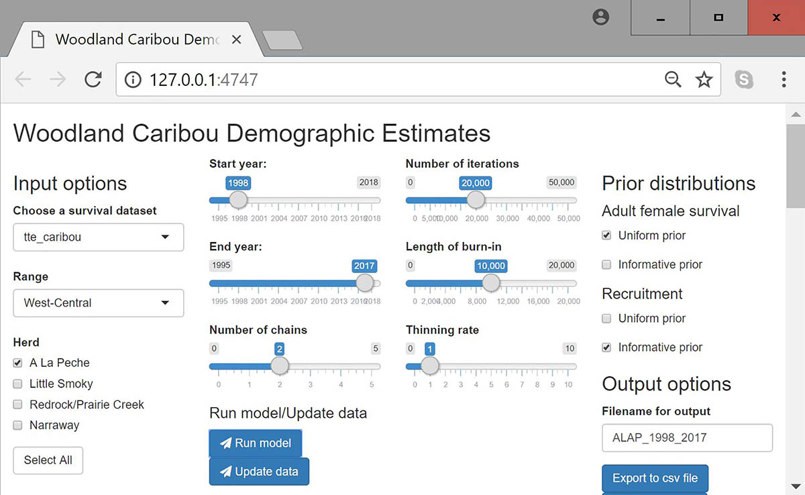This screenshot has height=495, width=805.
Task: Click the Length of burn-in slider handle
Action: pos(491,283)
